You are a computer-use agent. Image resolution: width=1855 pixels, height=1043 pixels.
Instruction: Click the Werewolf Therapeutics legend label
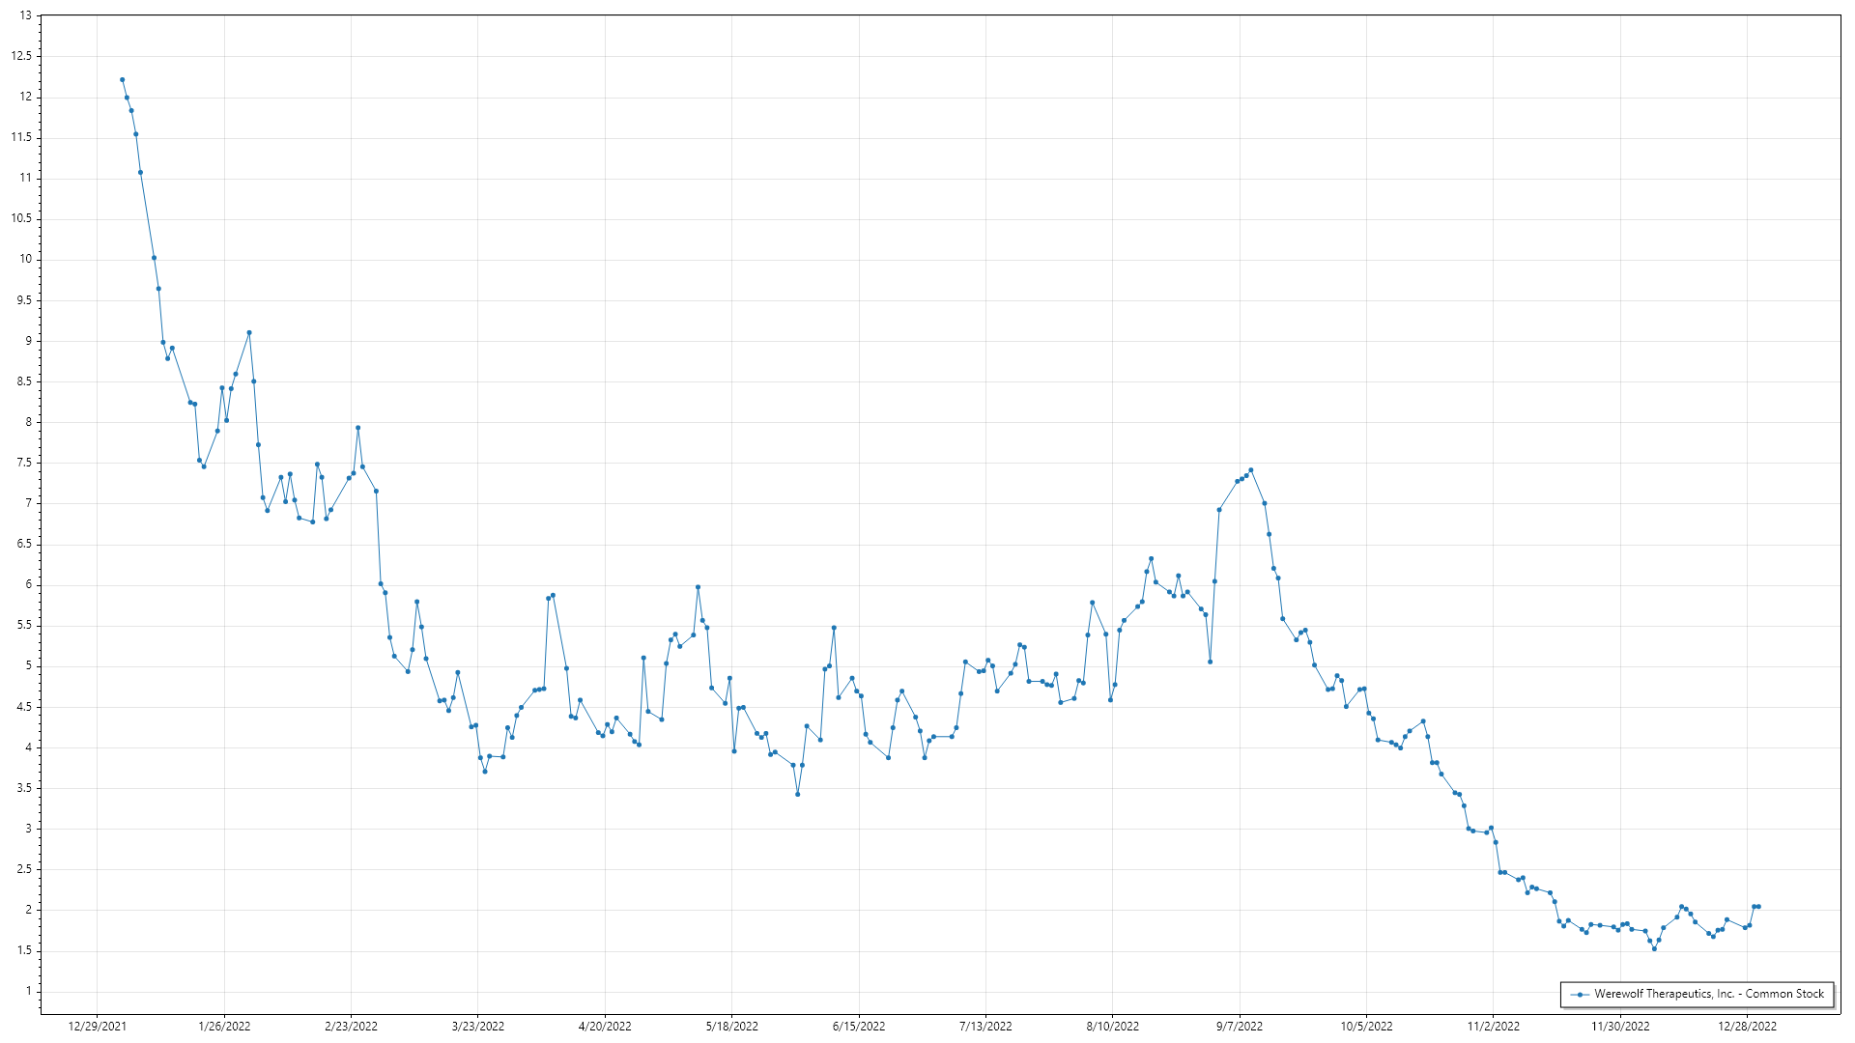tap(1708, 994)
